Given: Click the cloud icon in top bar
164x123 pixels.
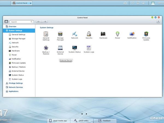Looking at the screenshot, I should [x=125, y=3].
